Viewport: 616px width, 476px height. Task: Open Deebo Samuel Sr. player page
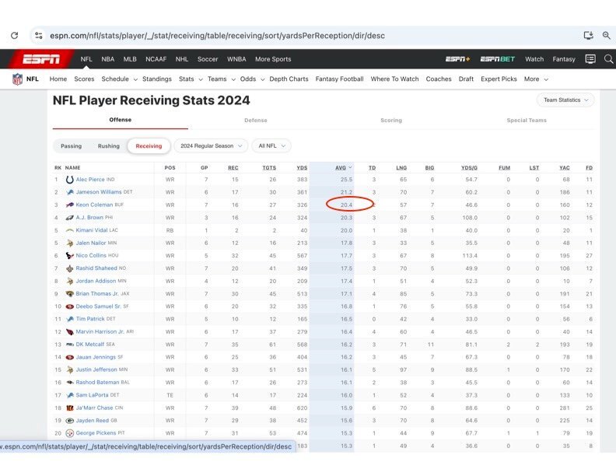click(x=98, y=306)
